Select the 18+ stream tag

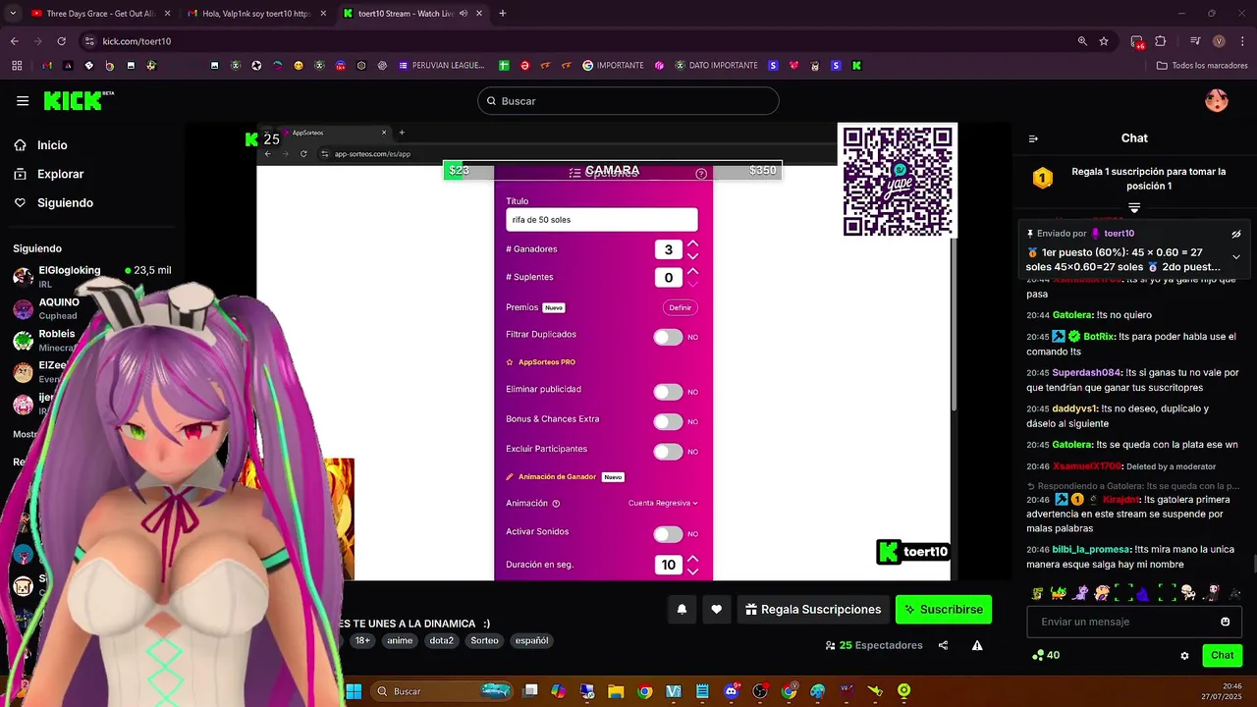362,640
